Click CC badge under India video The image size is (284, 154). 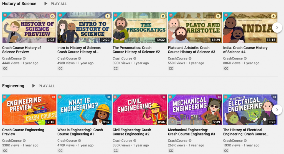coord(226,69)
